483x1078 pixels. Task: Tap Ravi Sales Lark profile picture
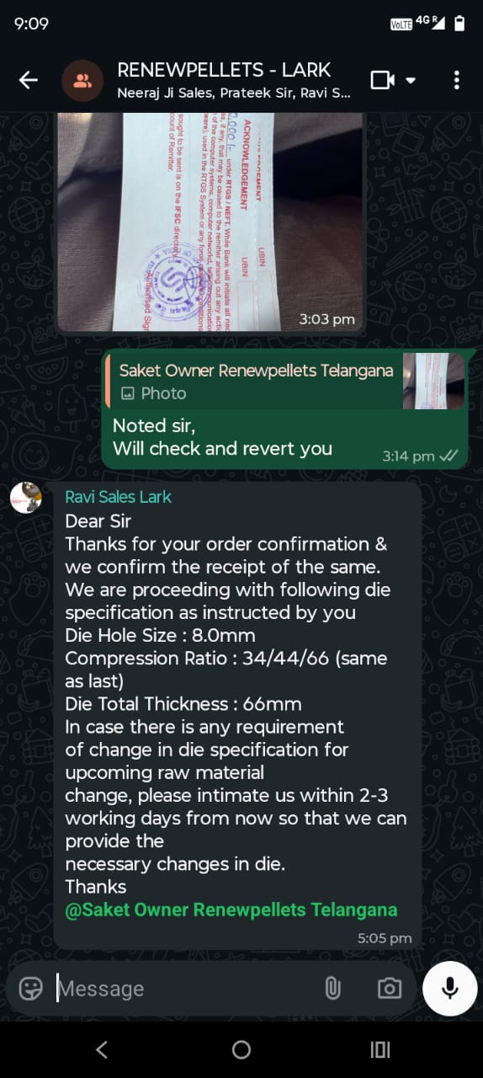point(26,498)
